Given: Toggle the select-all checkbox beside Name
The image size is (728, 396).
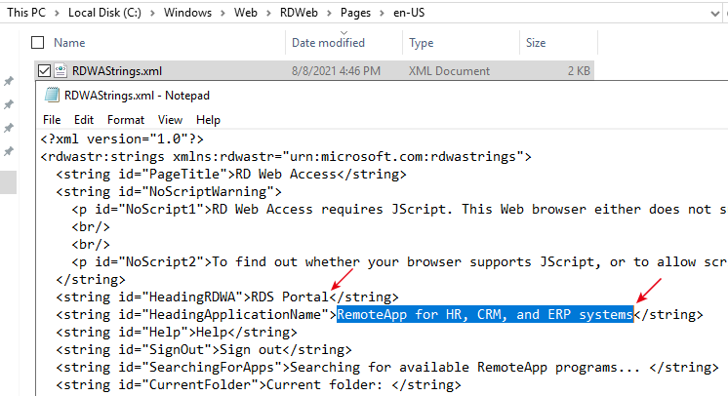Looking at the screenshot, I should click(x=38, y=43).
